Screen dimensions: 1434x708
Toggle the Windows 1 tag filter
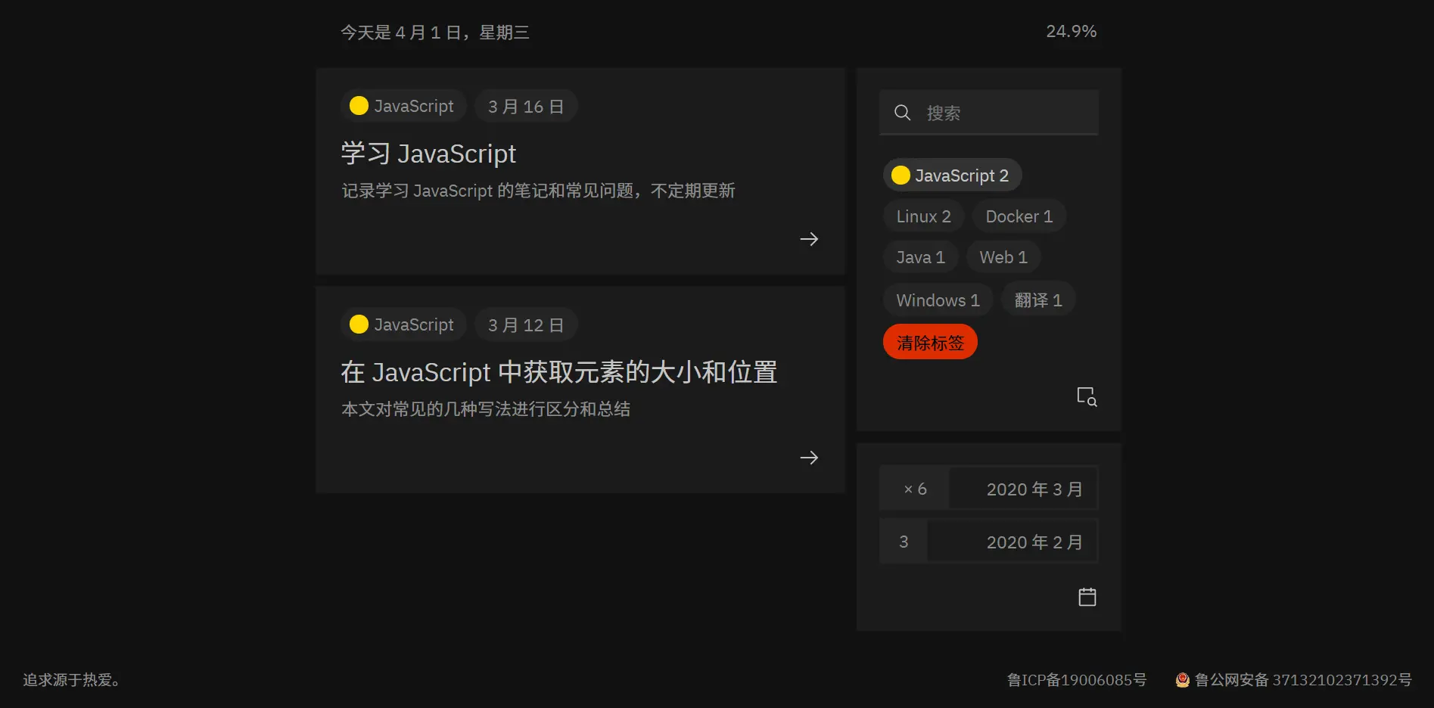(x=938, y=300)
